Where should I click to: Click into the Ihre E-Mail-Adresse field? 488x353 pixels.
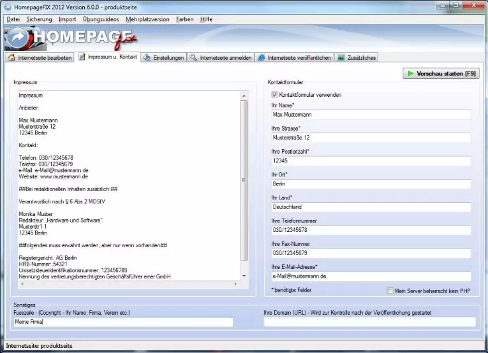pyautogui.click(x=371, y=277)
